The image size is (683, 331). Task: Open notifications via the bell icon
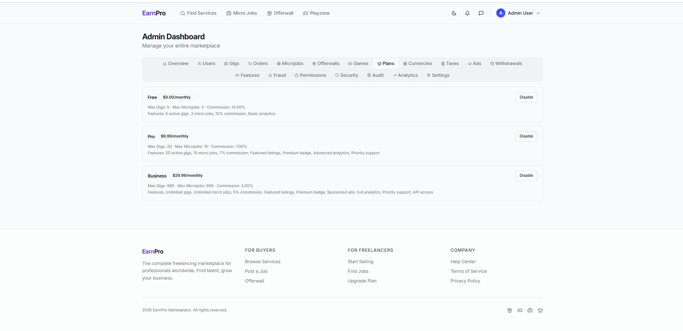(x=467, y=13)
